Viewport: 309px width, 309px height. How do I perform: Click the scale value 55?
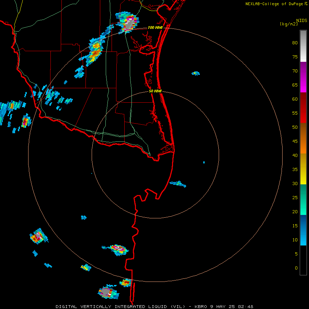point(295,113)
